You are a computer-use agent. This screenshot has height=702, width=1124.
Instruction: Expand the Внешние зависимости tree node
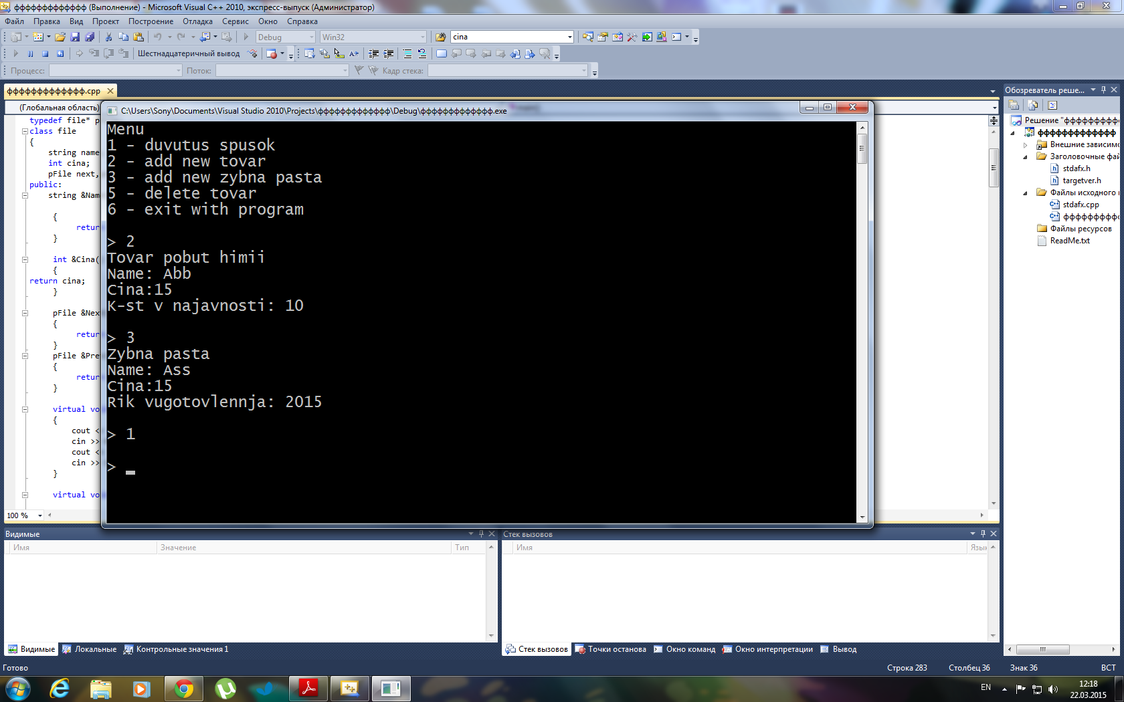[x=1025, y=145]
